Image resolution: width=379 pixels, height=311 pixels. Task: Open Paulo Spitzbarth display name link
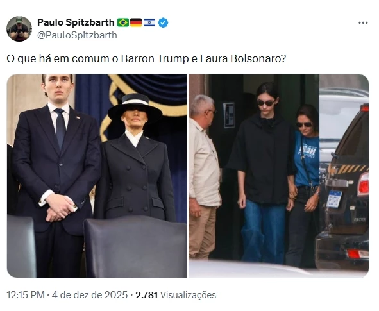[76, 22]
